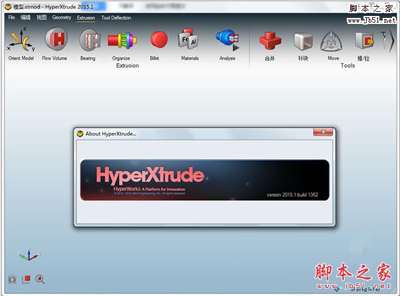Expand ribbon with right chevron arrow
Screen dimensions: 400x296
[391, 41]
